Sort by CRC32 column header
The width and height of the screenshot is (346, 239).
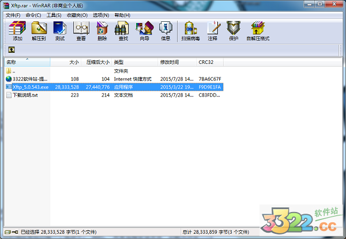(x=210, y=62)
